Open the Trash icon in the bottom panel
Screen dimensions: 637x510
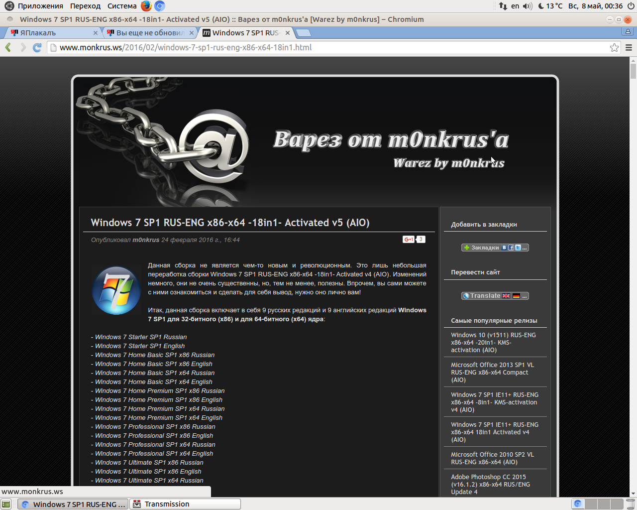click(631, 504)
